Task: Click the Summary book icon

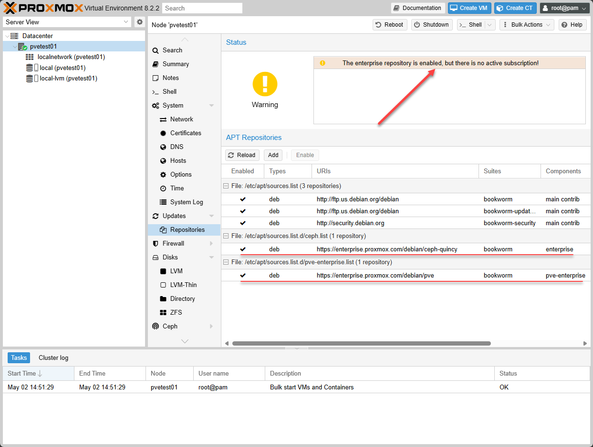Action: pyautogui.click(x=156, y=64)
